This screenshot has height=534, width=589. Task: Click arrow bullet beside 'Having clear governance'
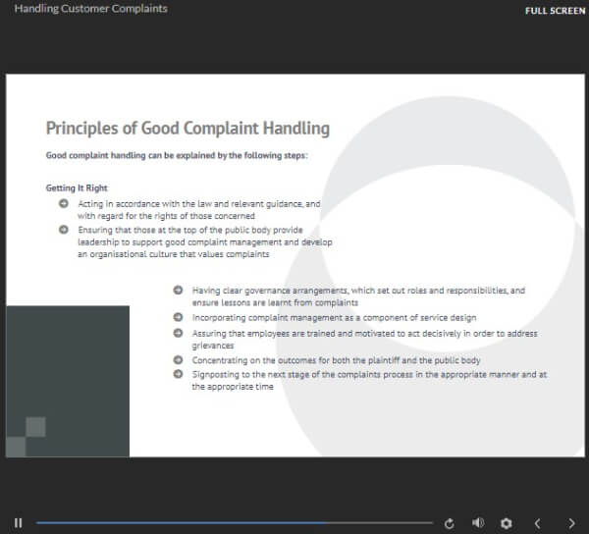178,291
